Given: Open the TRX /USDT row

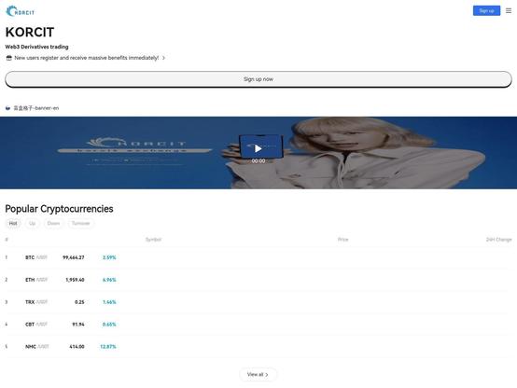Looking at the screenshot, I should 258,302.
